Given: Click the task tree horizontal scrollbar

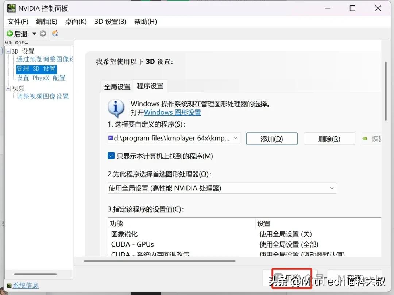Looking at the screenshot, I should click(35, 274).
